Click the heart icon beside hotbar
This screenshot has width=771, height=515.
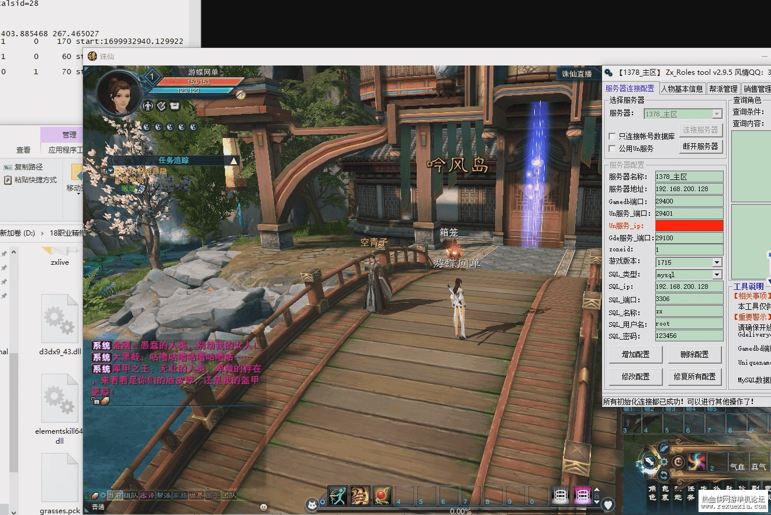[608, 505]
